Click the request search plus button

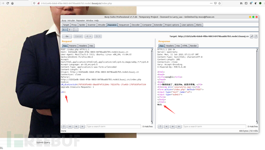(76, 126)
